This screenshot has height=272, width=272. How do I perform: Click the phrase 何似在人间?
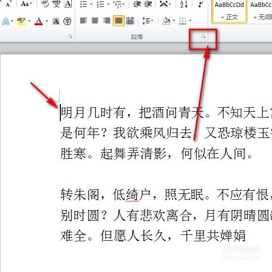click(213, 153)
